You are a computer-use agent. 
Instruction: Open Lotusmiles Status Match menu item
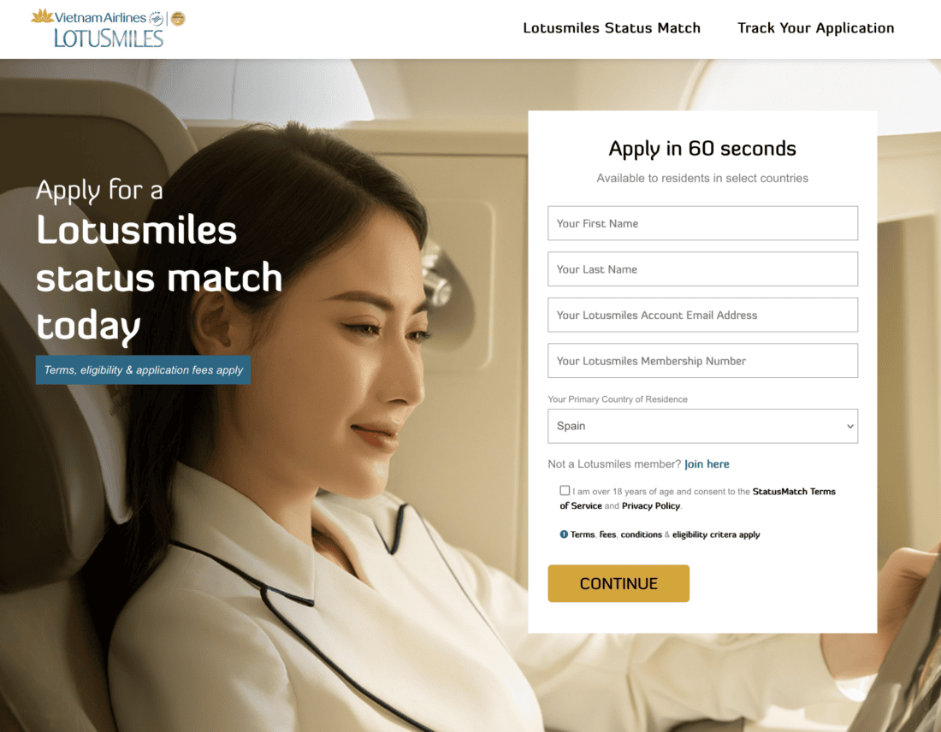click(612, 28)
